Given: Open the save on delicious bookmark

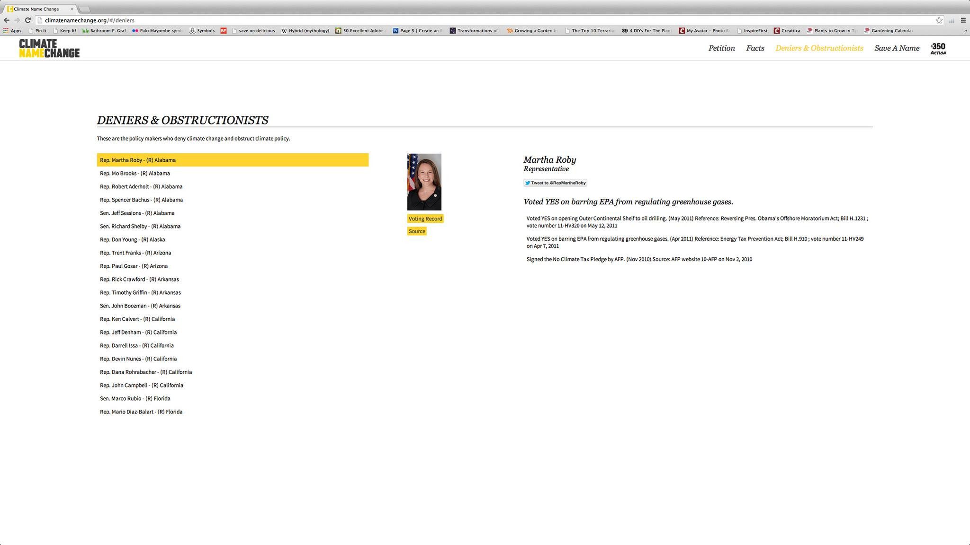Looking at the screenshot, I should pos(253,31).
